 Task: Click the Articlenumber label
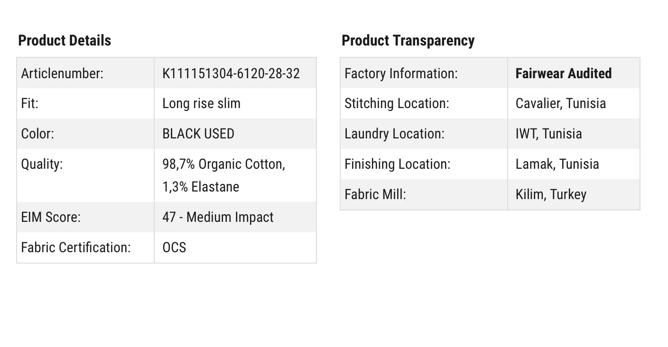click(x=62, y=73)
